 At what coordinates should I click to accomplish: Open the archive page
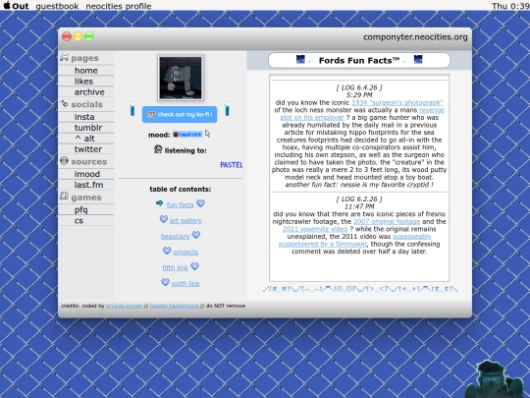[89, 92]
